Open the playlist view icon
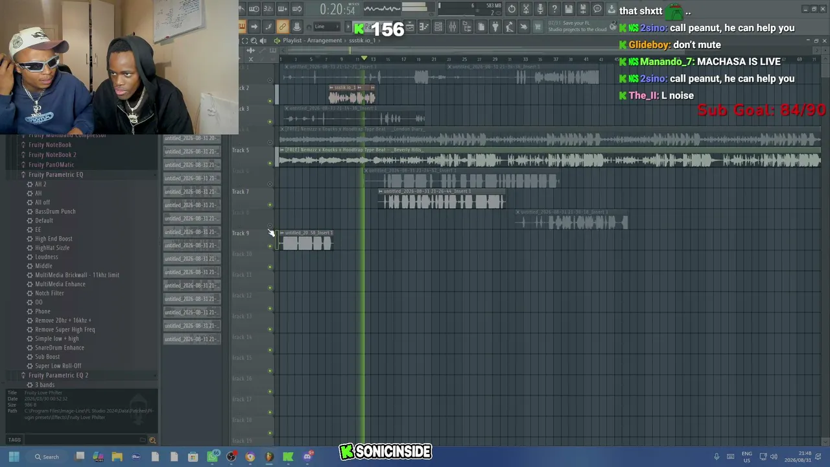 (410, 27)
